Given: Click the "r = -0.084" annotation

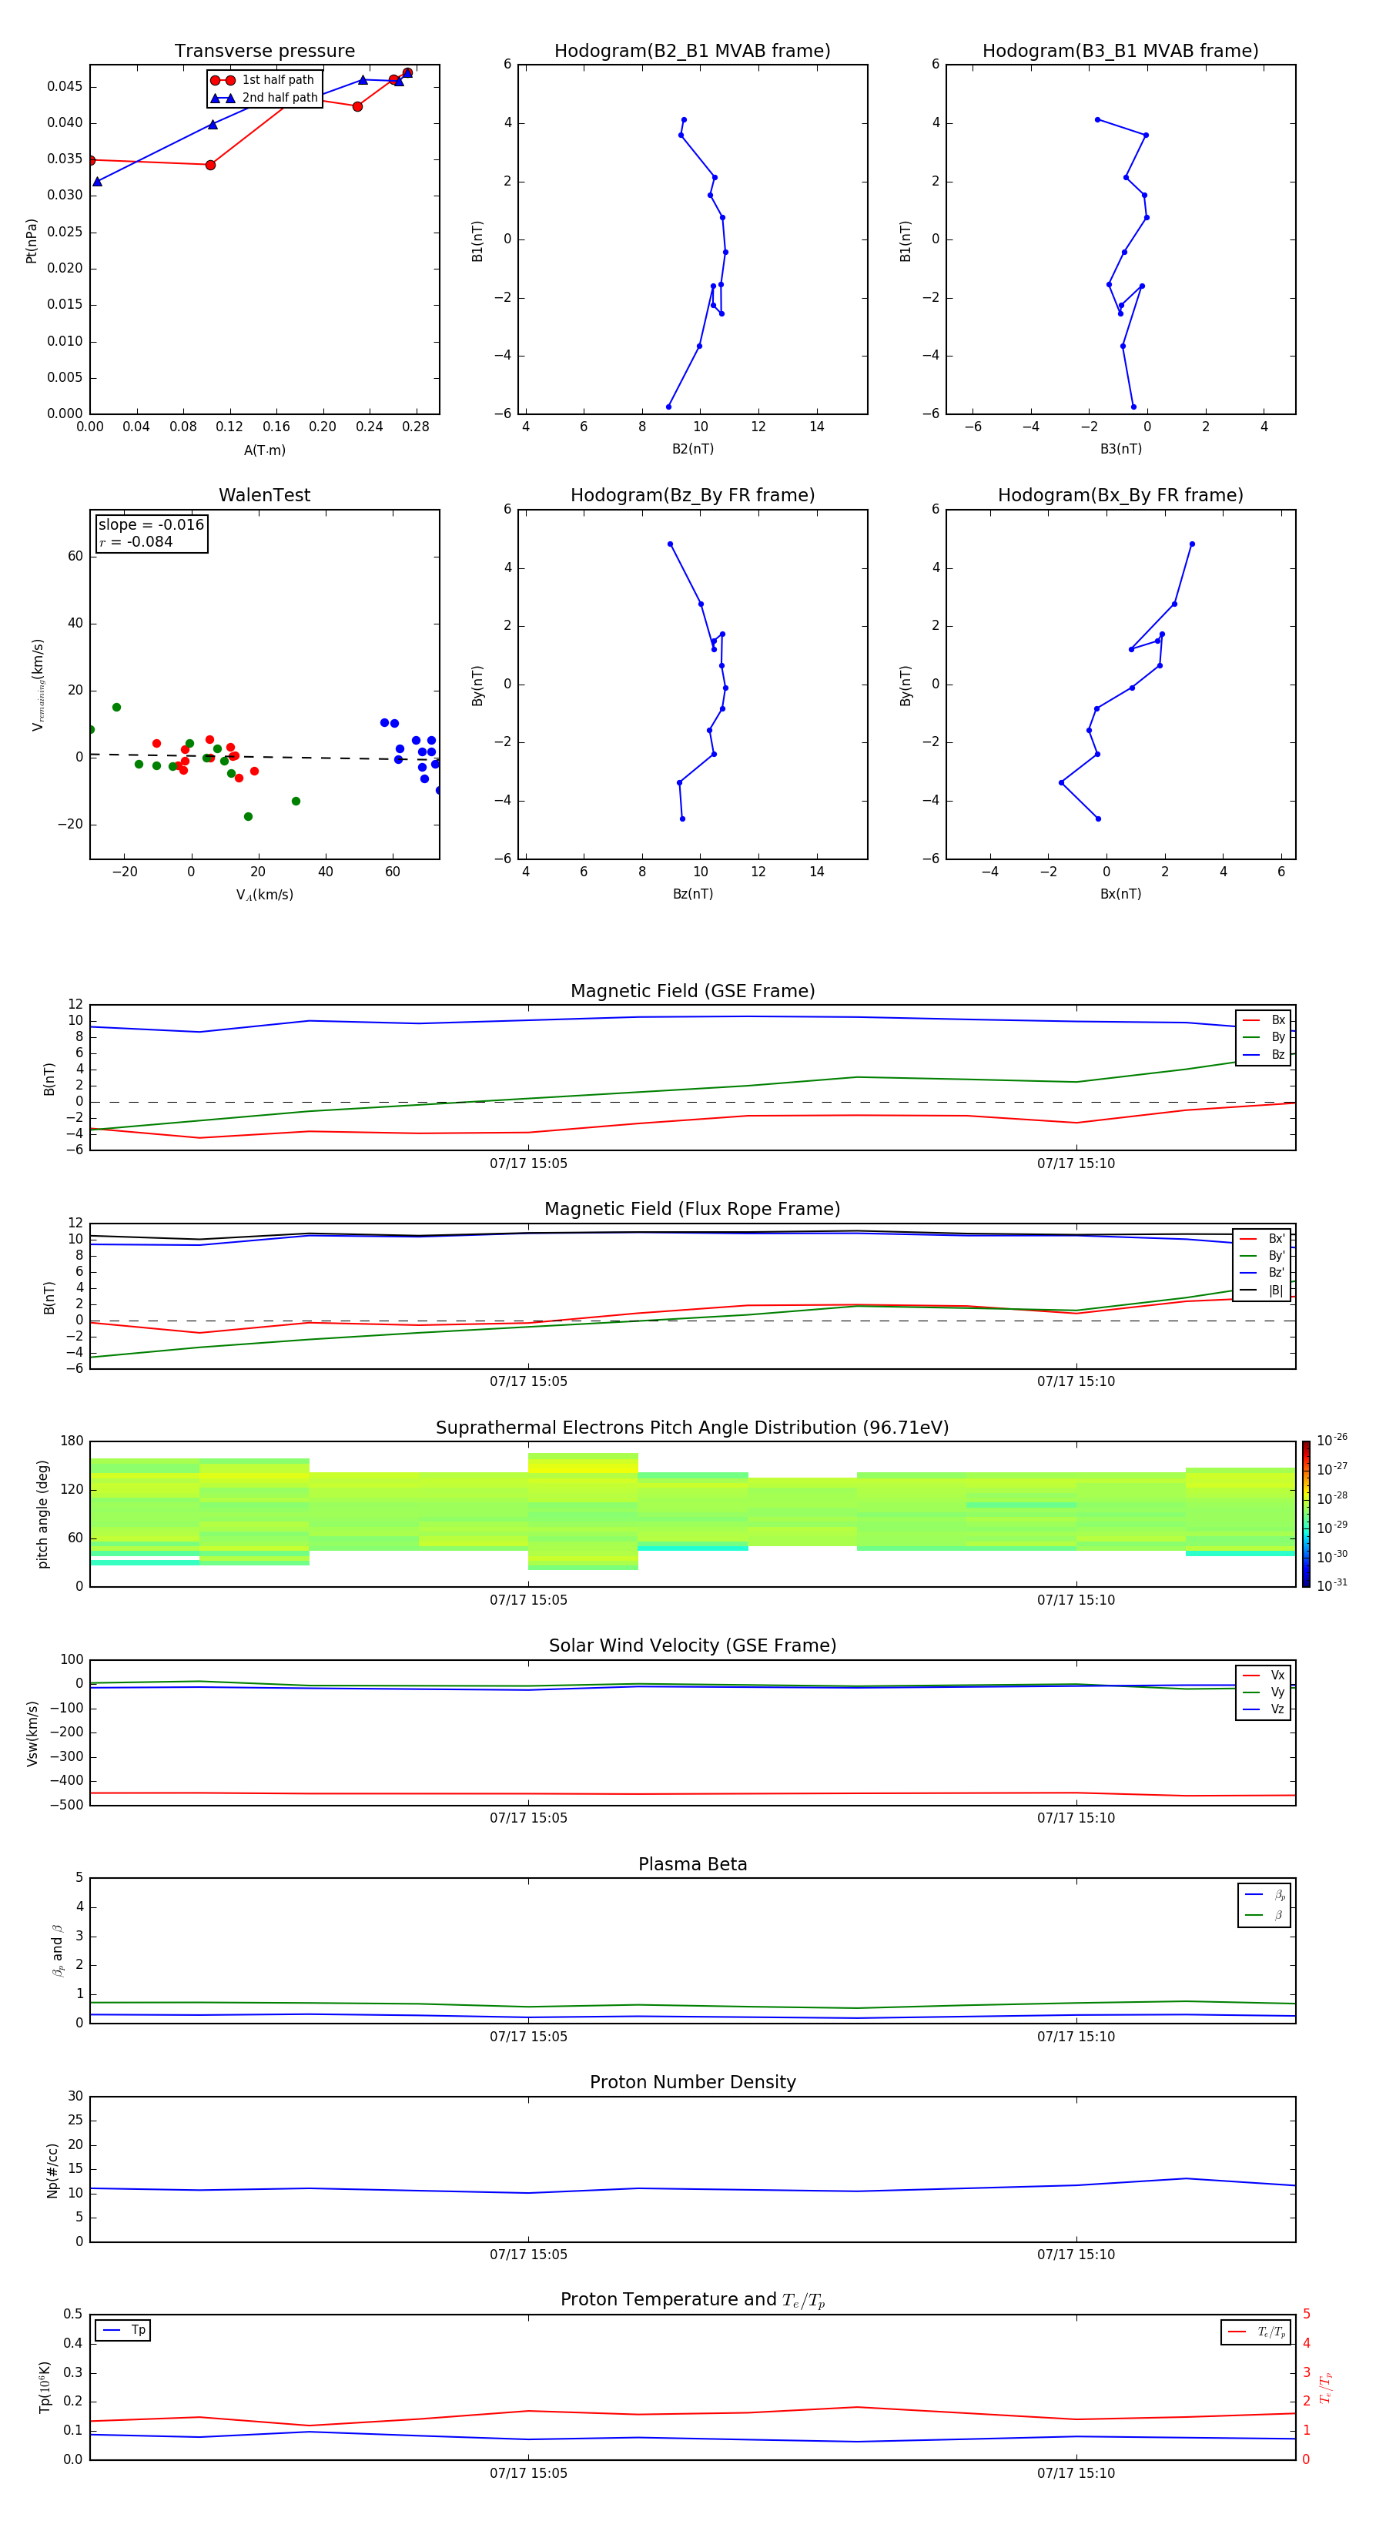Looking at the screenshot, I should click(x=136, y=541).
